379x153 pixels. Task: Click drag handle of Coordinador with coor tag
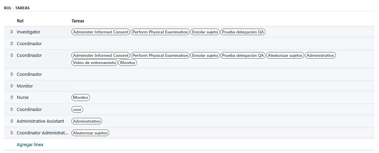coord(11,110)
